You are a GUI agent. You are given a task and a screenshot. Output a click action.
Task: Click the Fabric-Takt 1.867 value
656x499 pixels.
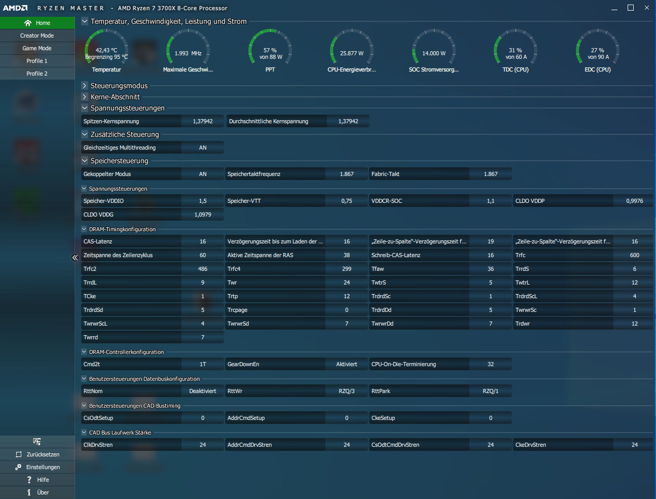coord(491,174)
